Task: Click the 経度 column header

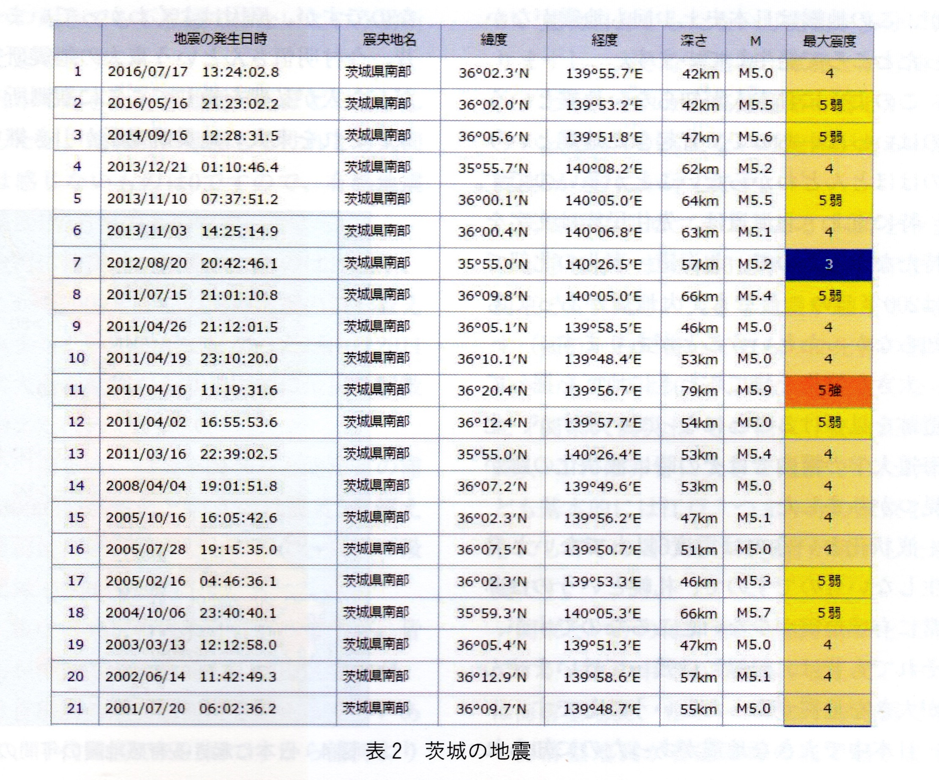Action: [x=604, y=41]
